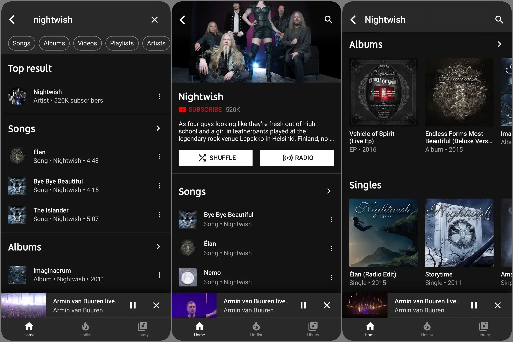Filter search results by Songs chip
This screenshot has width=513, height=342.
(x=22, y=43)
